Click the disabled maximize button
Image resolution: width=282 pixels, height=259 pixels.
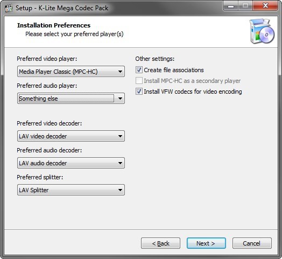click(245, 6)
